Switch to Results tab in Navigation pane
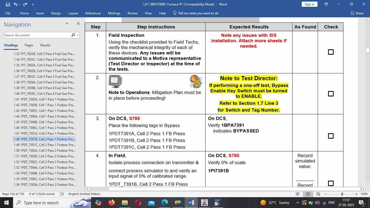Viewport: 370px width, 208px height. (45, 45)
